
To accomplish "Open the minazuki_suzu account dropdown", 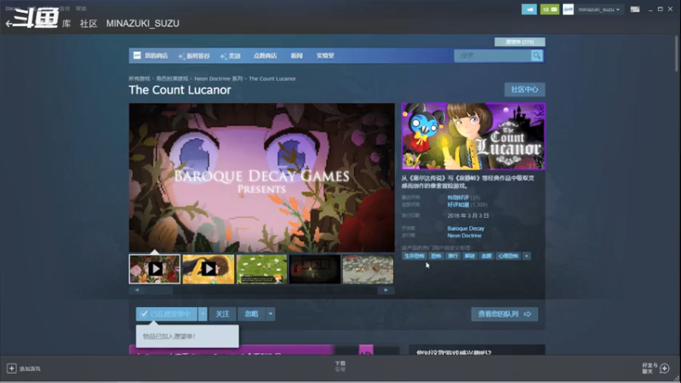I will point(599,9).
